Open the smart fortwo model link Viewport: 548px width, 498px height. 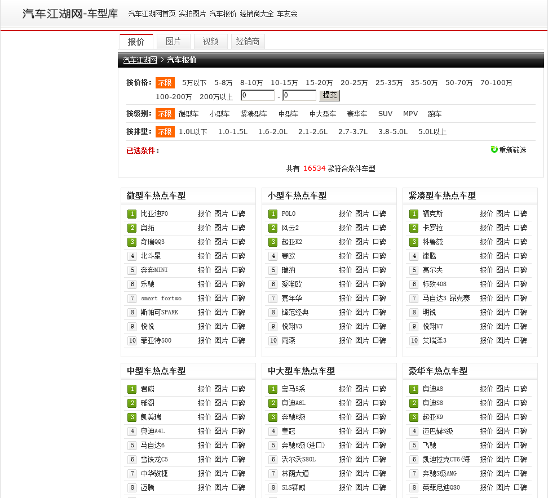[x=161, y=298]
